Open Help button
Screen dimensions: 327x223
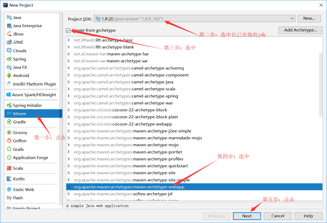(x=308, y=216)
